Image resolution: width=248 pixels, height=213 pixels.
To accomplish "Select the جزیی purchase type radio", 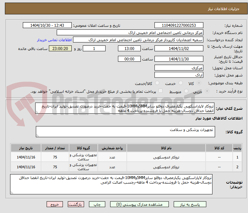I will (207, 91).
